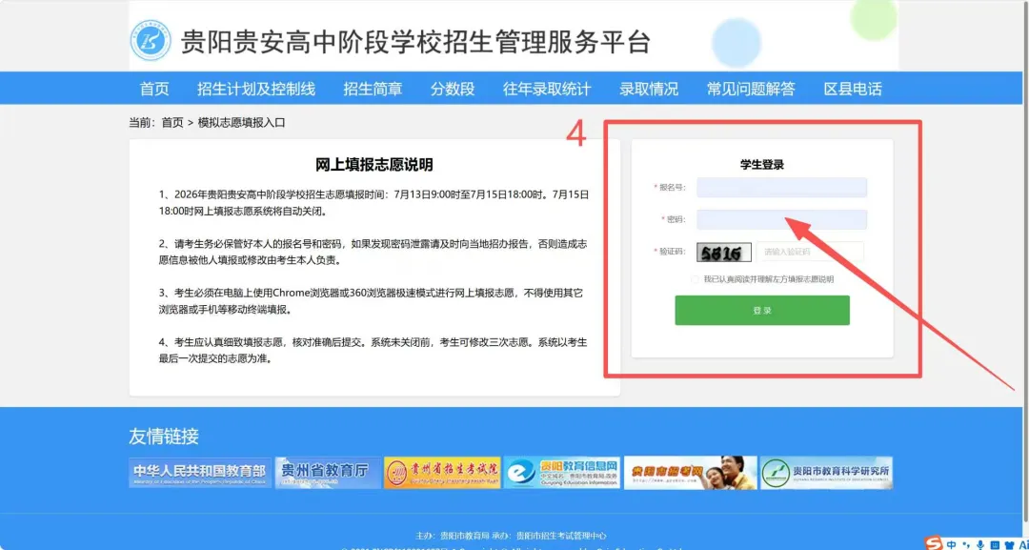
Task: Open the 贵阳市招考网 banner link
Action: point(691,473)
